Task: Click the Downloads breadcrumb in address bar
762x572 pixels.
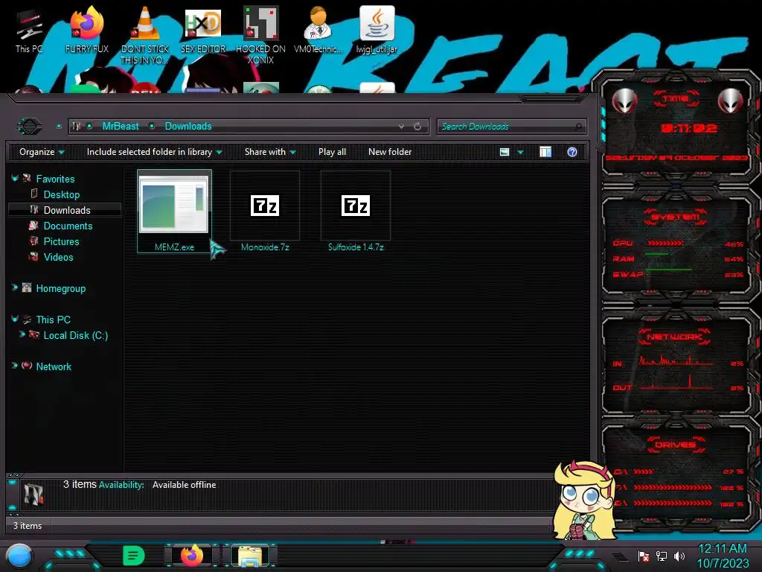Action: [x=188, y=127]
